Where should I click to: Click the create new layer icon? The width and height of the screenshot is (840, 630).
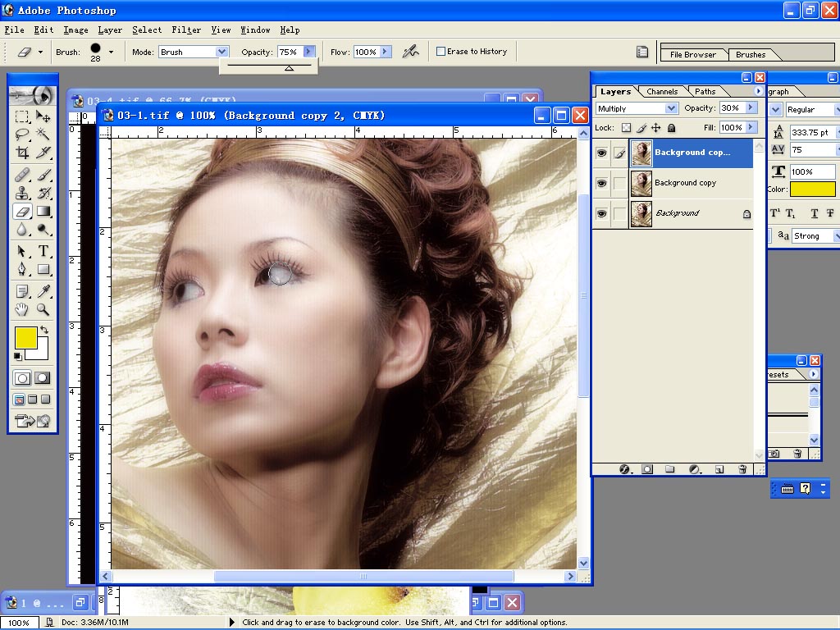tap(719, 469)
